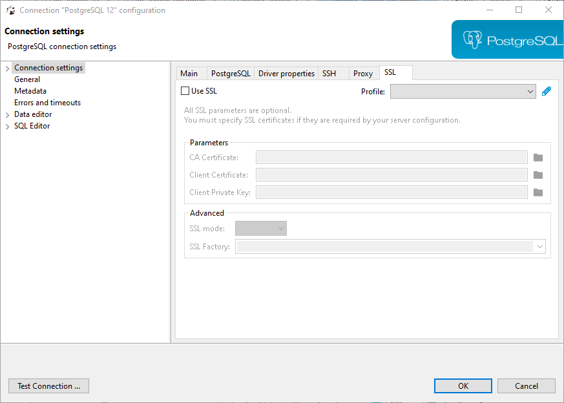Select Metadata in the settings tree

[x=30, y=91]
